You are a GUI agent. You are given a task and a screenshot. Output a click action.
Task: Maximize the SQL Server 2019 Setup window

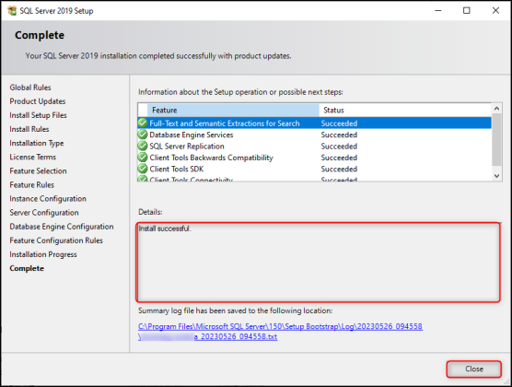[467, 10]
